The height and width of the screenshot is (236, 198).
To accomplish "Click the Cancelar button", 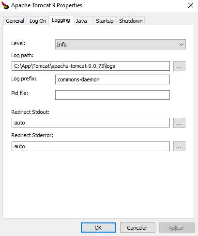I will pos(137,228).
